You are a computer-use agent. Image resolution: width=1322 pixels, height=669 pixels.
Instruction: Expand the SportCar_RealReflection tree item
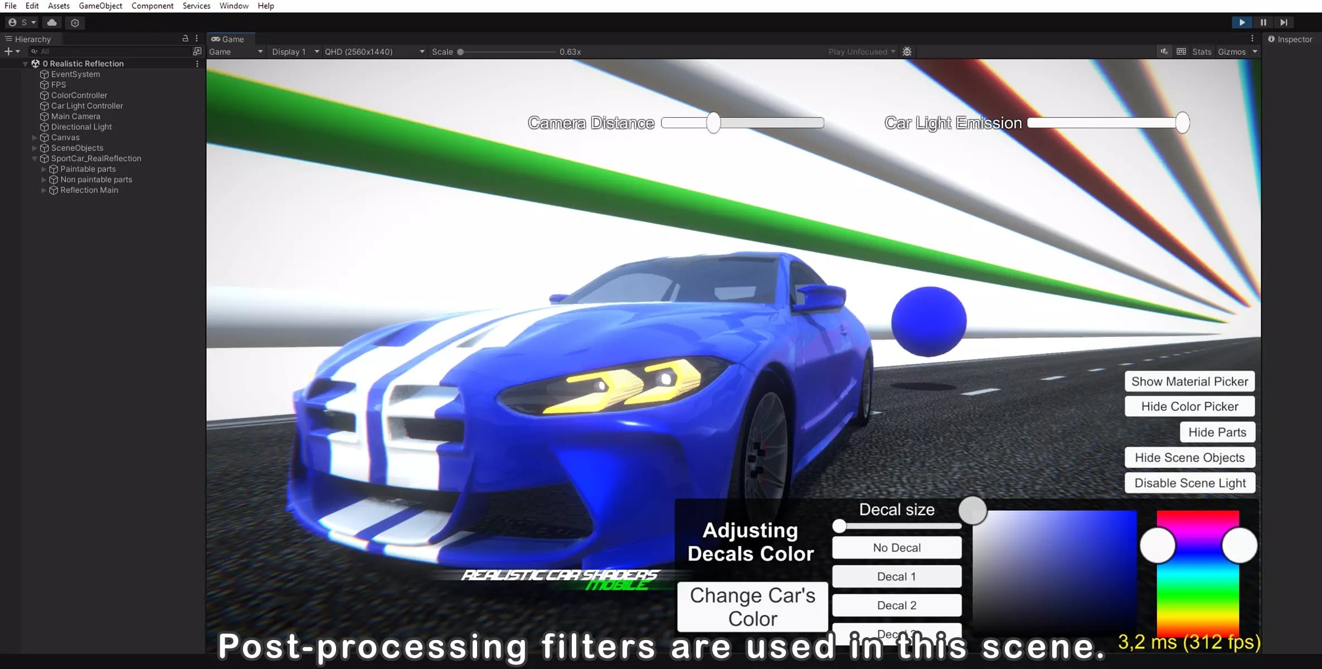35,158
